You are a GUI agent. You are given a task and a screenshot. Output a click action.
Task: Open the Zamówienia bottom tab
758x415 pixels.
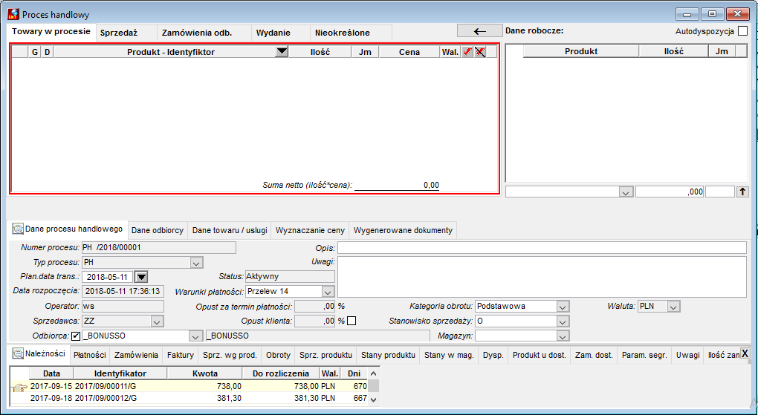(x=136, y=355)
